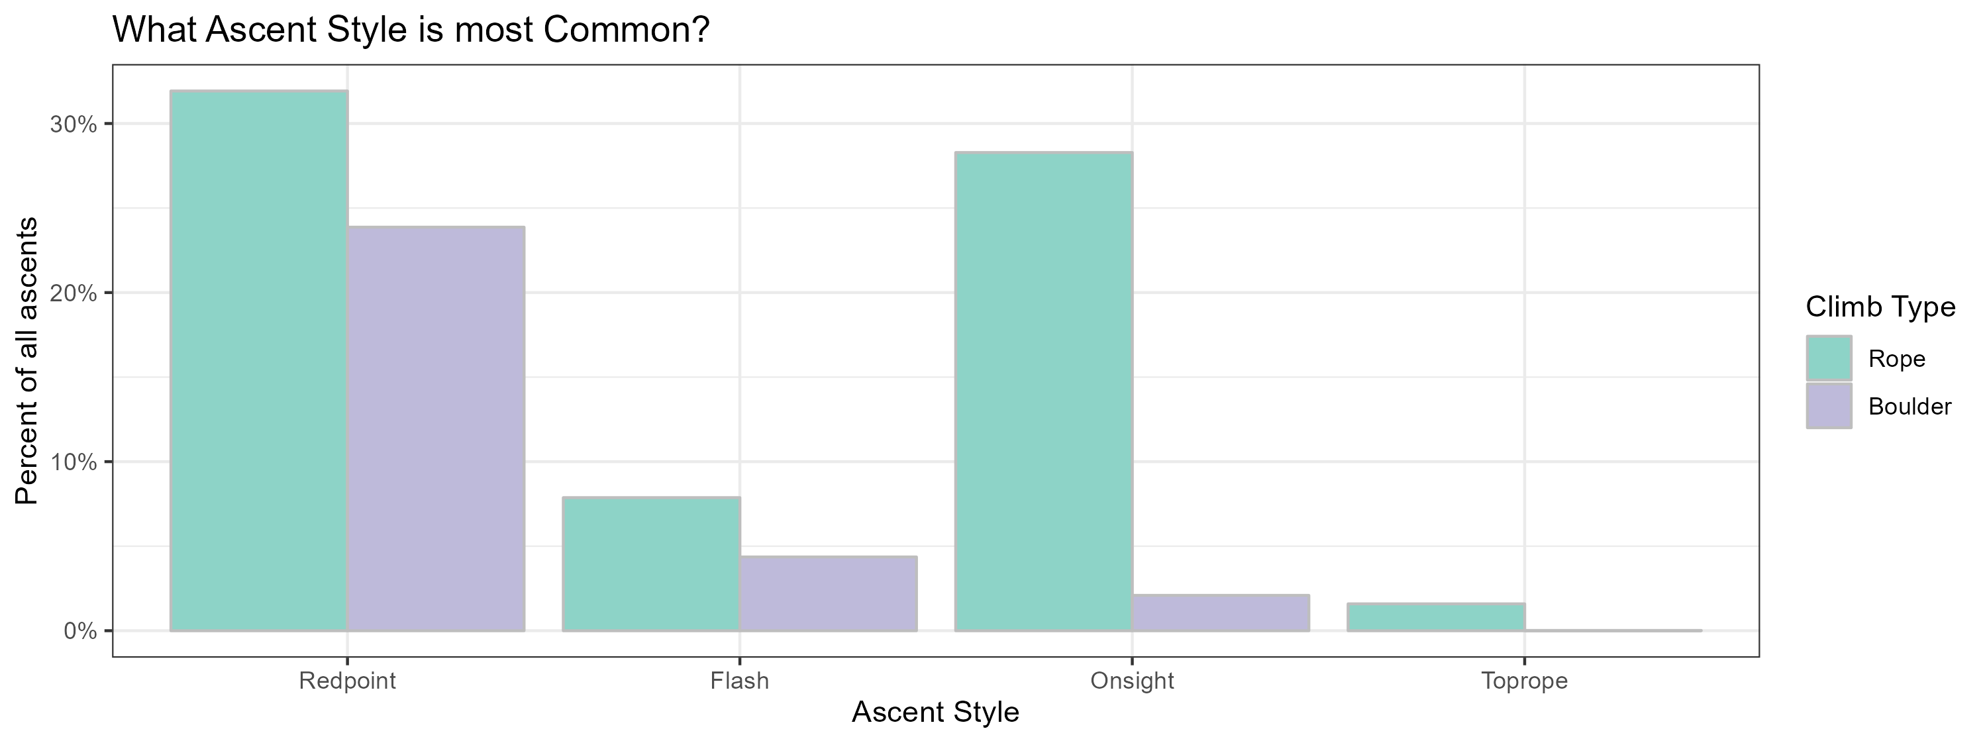This screenshot has width=1987, height=743.
Task: Click the 30% y-axis tick label
Action: point(74,124)
